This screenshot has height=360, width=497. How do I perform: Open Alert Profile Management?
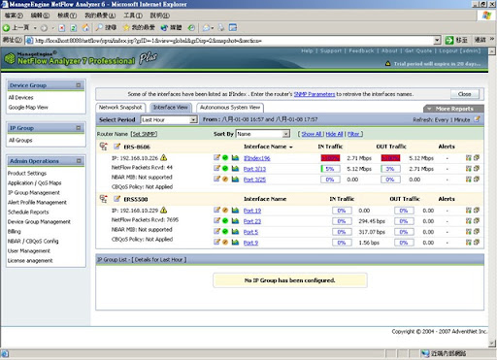pos(37,202)
